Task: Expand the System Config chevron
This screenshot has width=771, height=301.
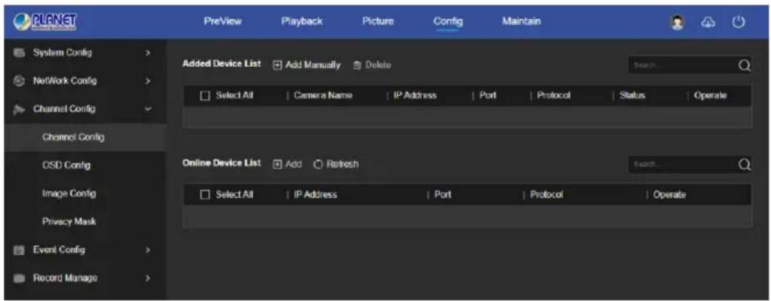Action: pyautogui.click(x=147, y=53)
